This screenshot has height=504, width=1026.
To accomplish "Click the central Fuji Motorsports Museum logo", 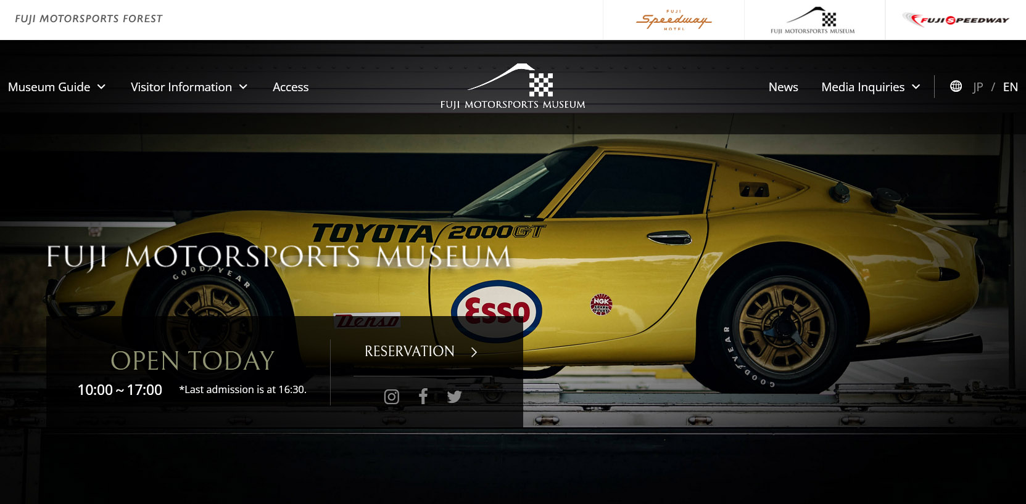I will click(513, 86).
